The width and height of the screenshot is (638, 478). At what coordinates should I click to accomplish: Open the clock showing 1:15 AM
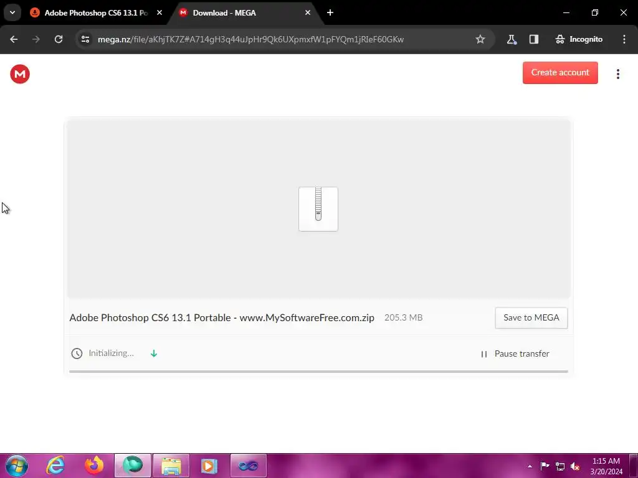coord(606,466)
